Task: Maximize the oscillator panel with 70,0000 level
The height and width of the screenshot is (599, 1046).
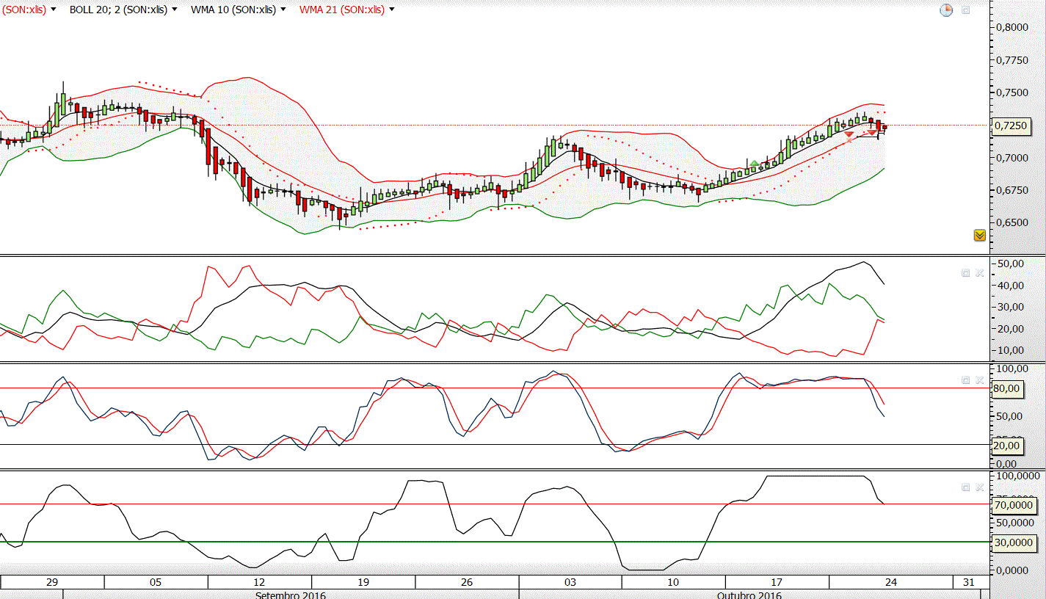Action: point(966,487)
